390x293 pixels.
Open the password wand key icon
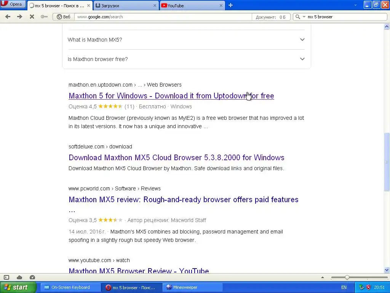pyautogui.click(x=44, y=17)
